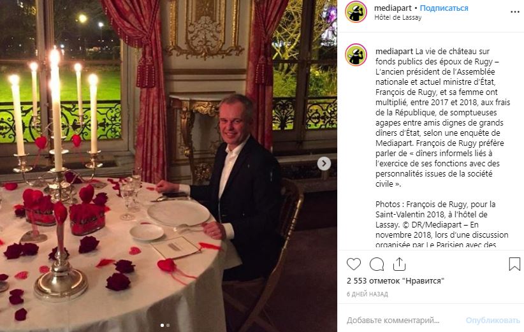Click the caption text about François de Rugy

442,117
